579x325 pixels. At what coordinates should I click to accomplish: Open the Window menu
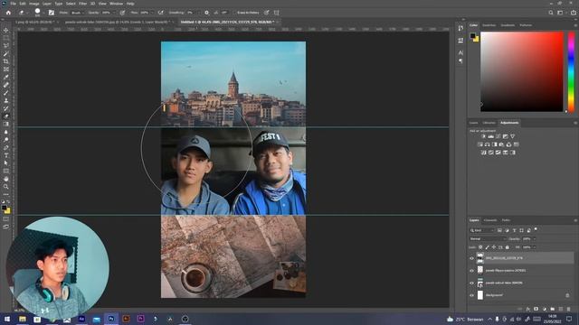click(116, 4)
